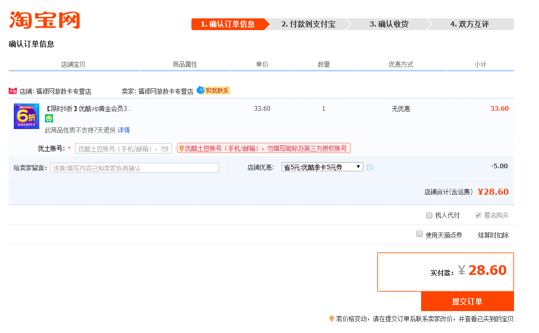Click the 无优惠 discount text

401,109
